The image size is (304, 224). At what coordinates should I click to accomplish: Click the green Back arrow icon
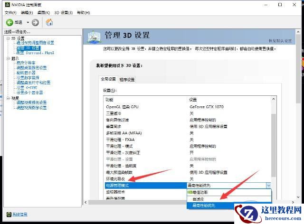click(x=9, y=22)
